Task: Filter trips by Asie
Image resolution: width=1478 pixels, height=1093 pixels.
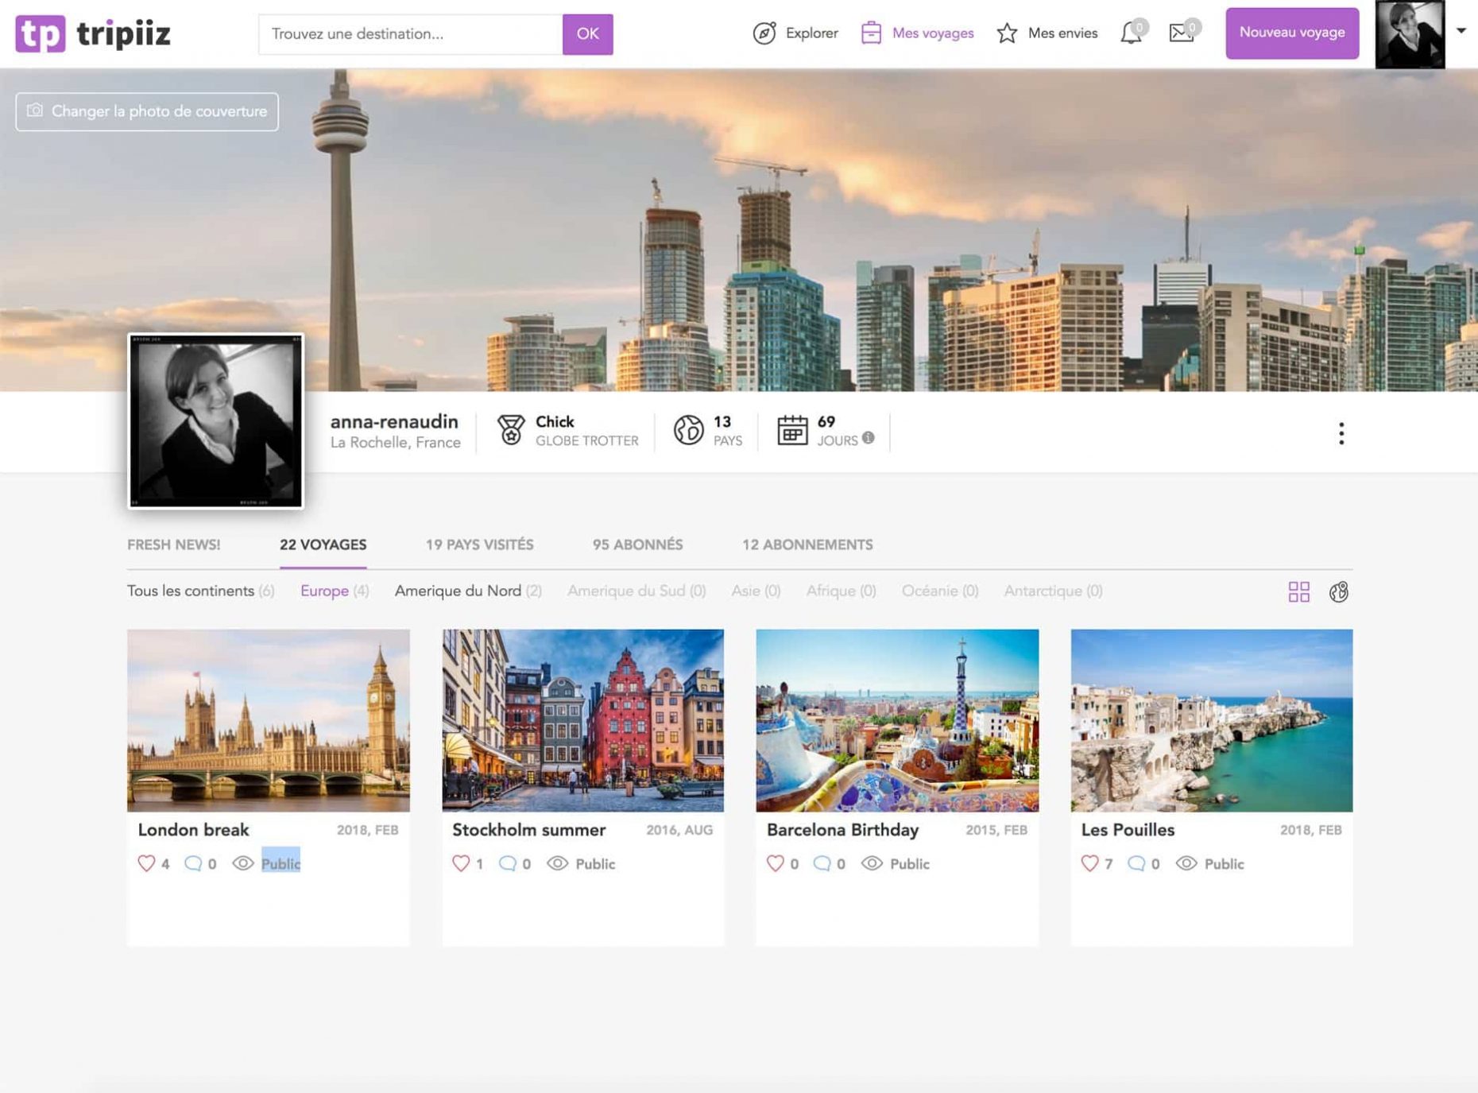Action: 756,591
